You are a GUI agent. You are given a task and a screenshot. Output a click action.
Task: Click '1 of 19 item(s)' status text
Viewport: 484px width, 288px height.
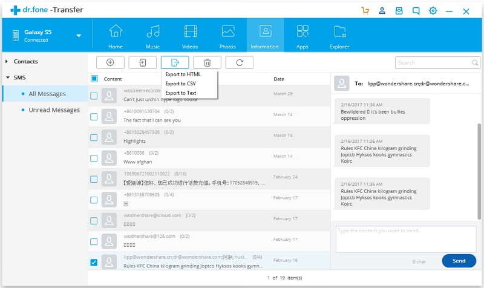click(x=284, y=278)
